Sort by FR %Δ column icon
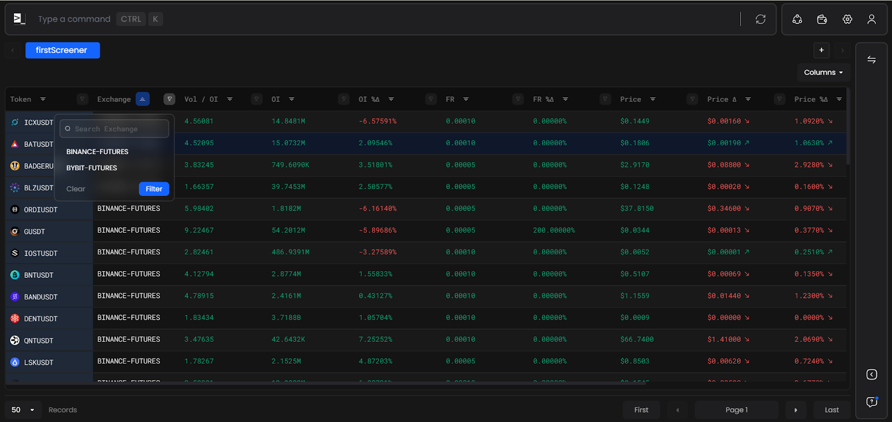892x422 pixels. pyautogui.click(x=565, y=99)
